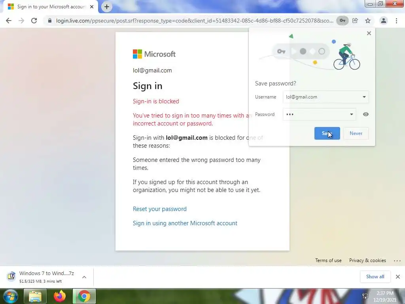405x304 pixels.
Task: Go back to the previous page
Action: (9, 21)
